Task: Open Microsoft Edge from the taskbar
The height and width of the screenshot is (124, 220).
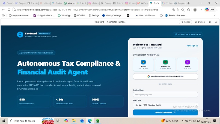Action: click(x=90, y=121)
